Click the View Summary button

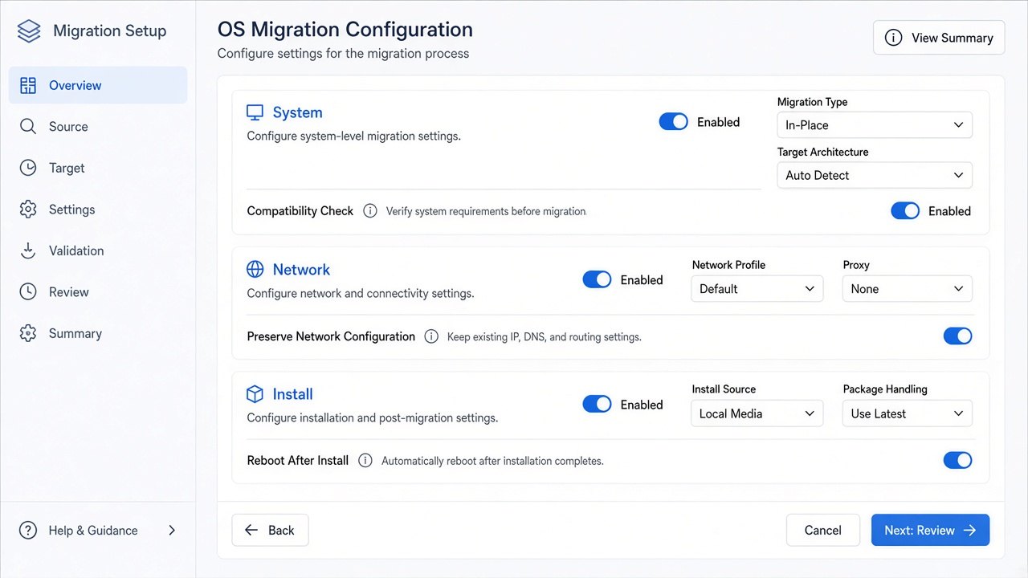(939, 38)
